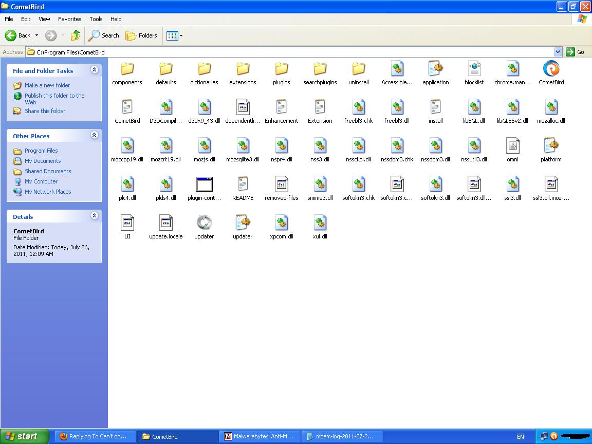Image resolution: width=592 pixels, height=444 pixels.
Task: Switch to Firefox Replying To taskbar window
Action: click(95, 436)
